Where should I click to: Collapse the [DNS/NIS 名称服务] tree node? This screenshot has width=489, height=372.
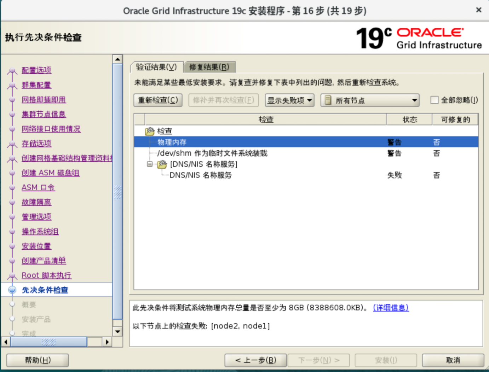(x=150, y=164)
